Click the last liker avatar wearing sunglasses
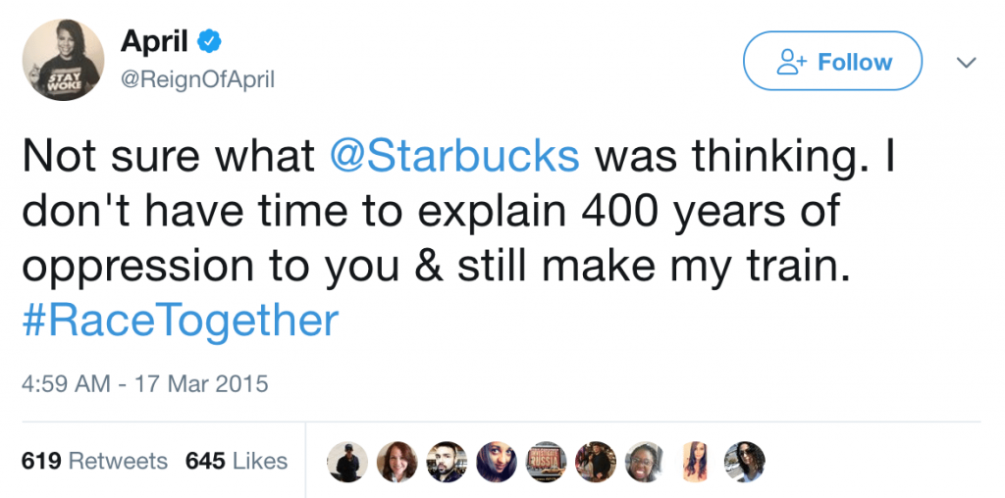This screenshot has width=1005, height=498. [x=743, y=461]
